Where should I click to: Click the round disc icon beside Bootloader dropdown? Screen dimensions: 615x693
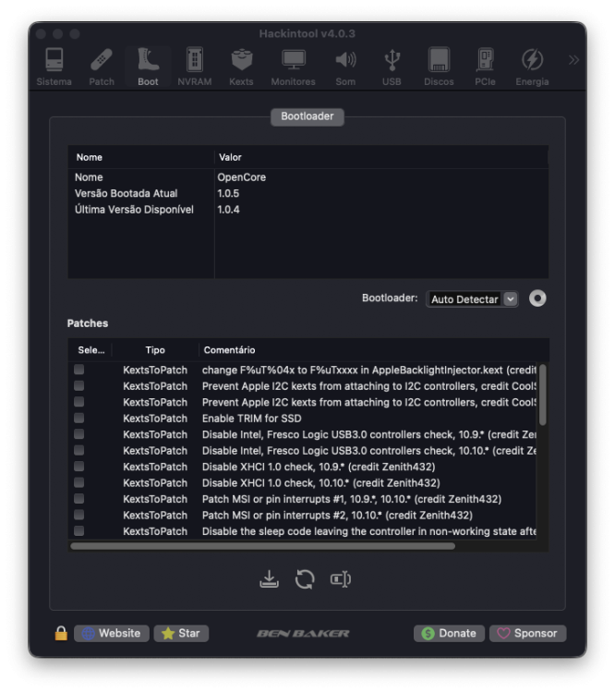pos(537,298)
